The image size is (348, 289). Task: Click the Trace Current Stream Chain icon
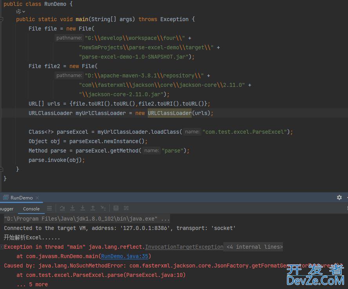point(126,208)
